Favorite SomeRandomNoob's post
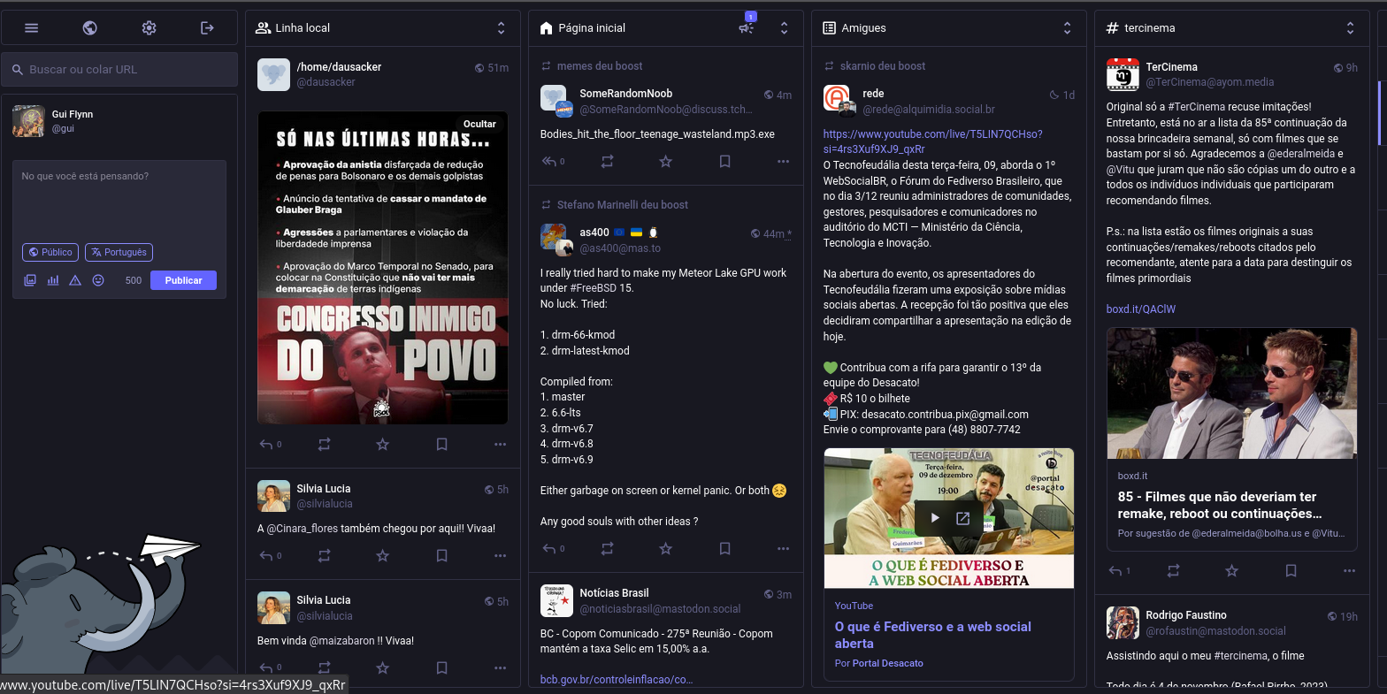The width and height of the screenshot is (1387, 694). (x=665, y=161)
